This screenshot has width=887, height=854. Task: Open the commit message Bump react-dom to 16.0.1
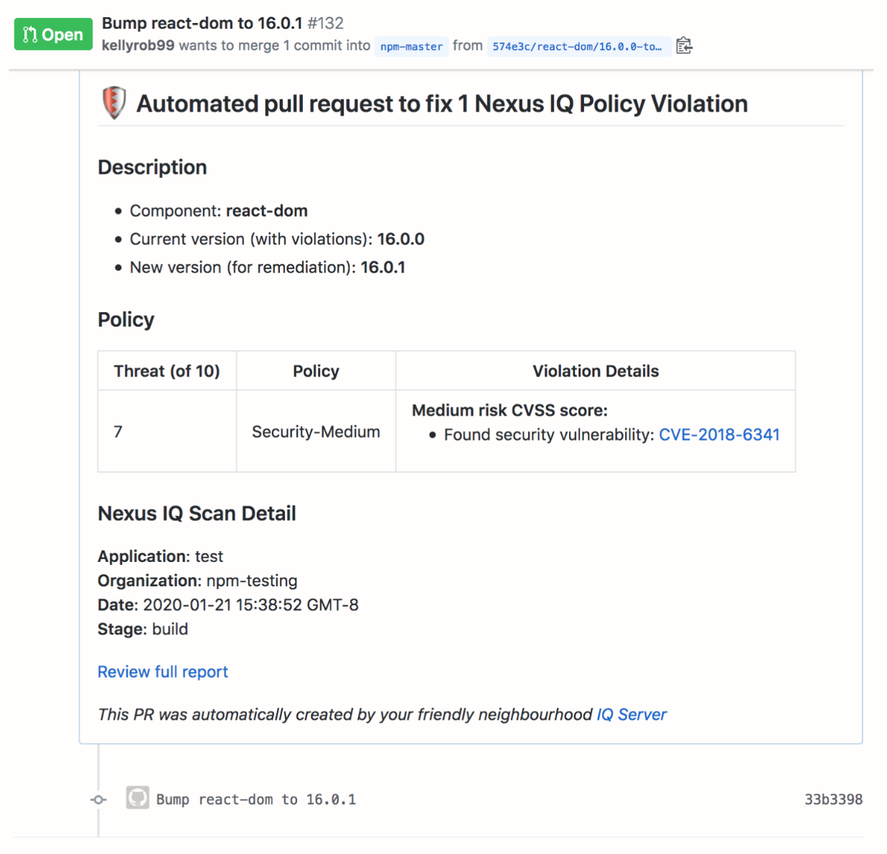255,799
